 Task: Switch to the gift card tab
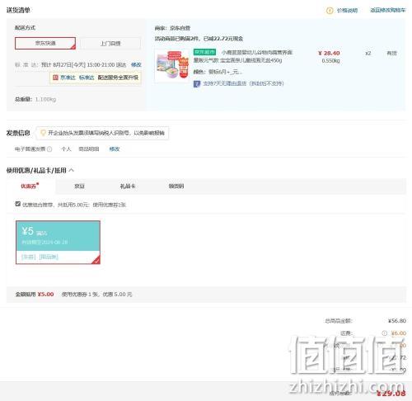[128, 186]
